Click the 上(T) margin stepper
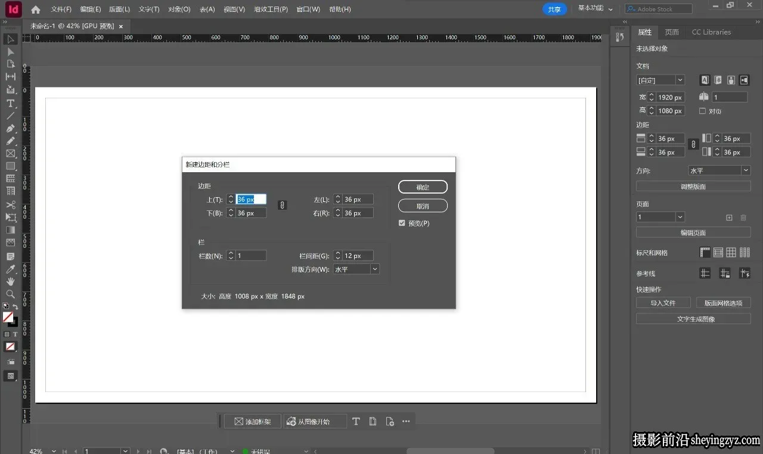Viewport: 763px width, 454px height. (x=231, y=200)
